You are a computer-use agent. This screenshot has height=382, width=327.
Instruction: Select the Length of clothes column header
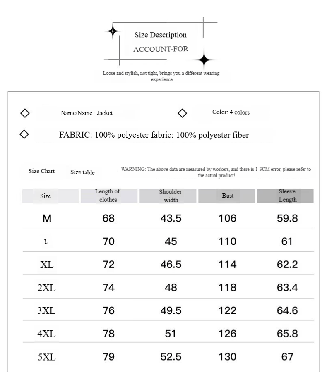pyautogui.click(x=108, y=196)
